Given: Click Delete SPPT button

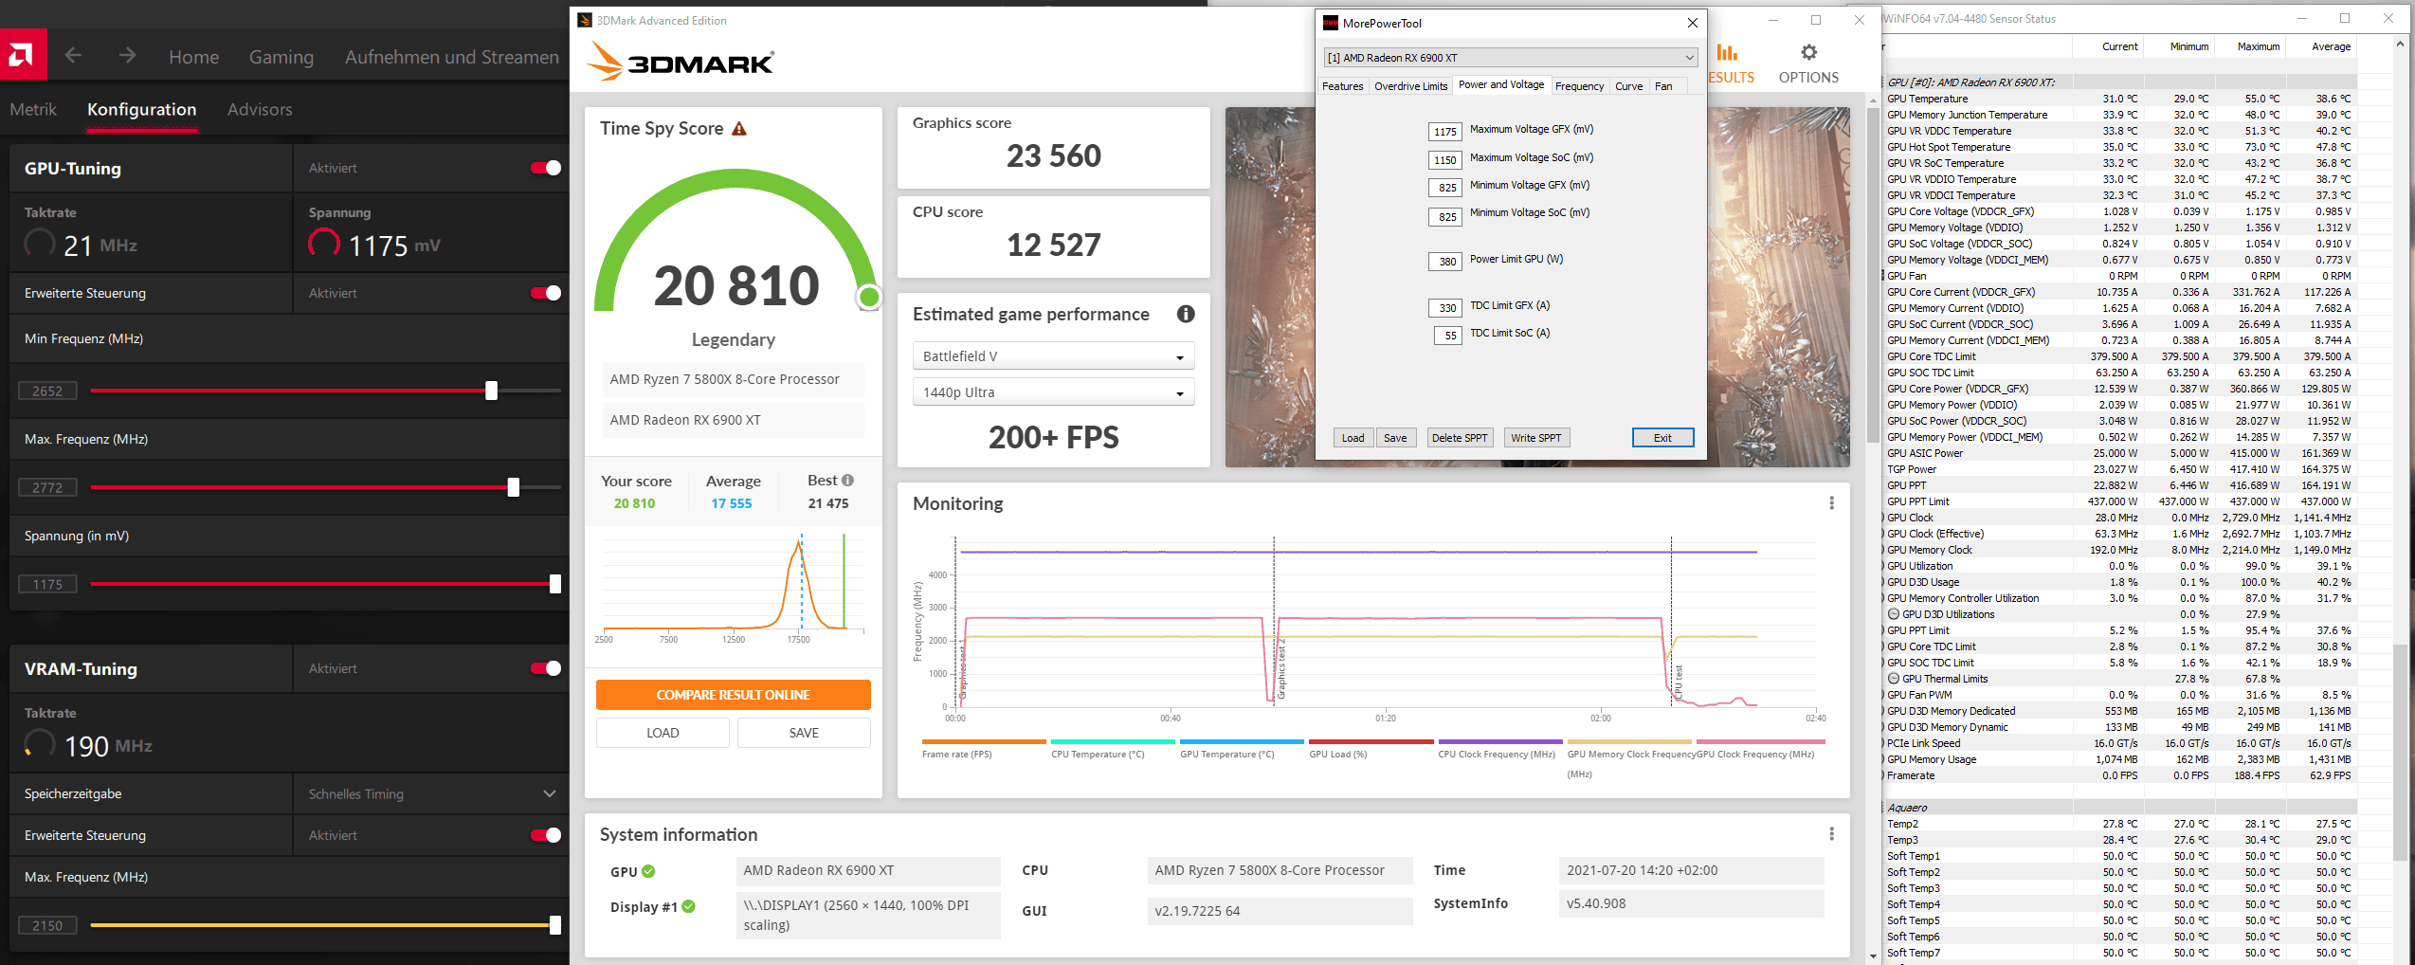Looking at the screenshot, I should tap(1460, 438).
